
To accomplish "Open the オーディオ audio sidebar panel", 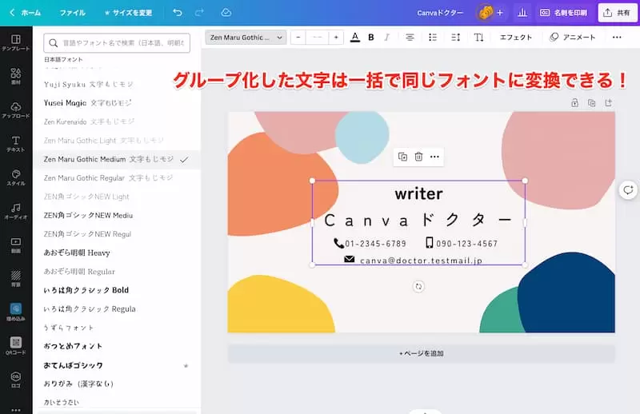I will [15, 211].
